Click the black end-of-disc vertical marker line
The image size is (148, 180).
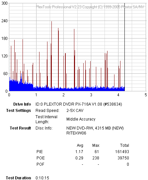[124, 47]
